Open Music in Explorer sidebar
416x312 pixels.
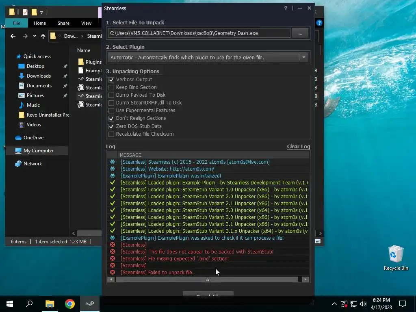pyautogui.click(x=33, y=105)
